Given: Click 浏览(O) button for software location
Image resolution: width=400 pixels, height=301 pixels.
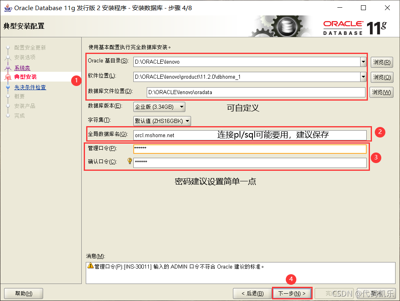Looking at the screenshot, I should [x=382, y=77].
